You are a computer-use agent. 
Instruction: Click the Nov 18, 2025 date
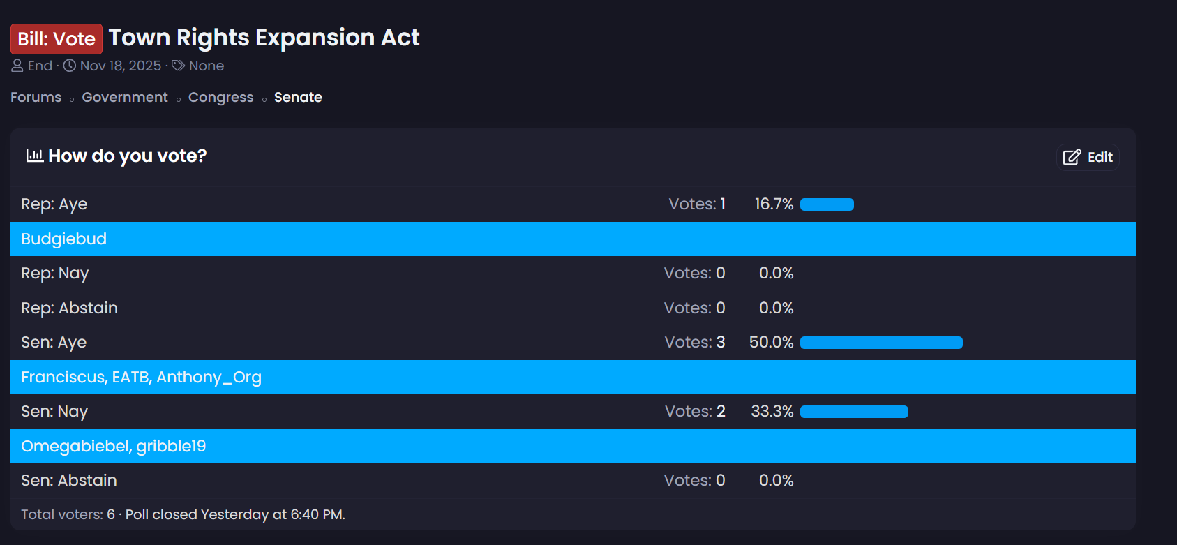pos(120,66)
